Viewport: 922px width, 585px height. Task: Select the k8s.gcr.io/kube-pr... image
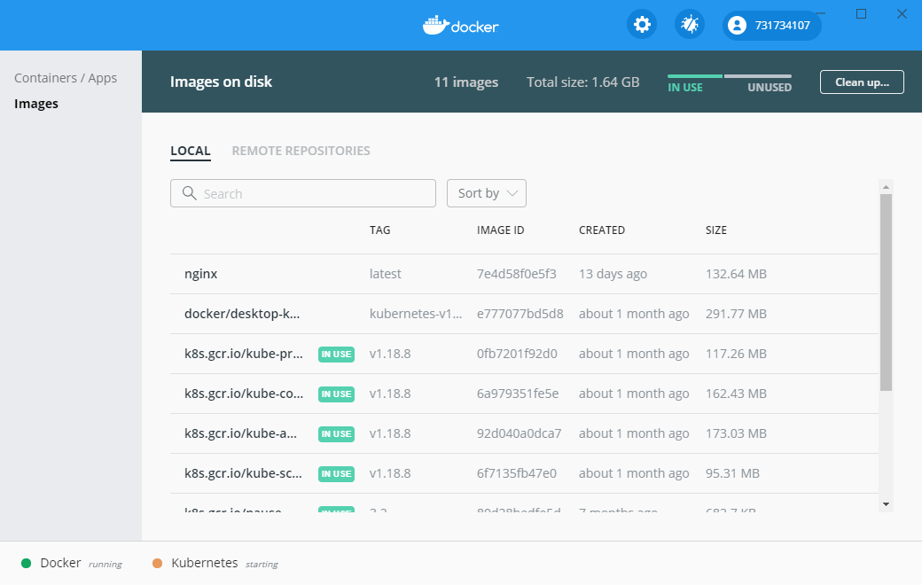244,354
